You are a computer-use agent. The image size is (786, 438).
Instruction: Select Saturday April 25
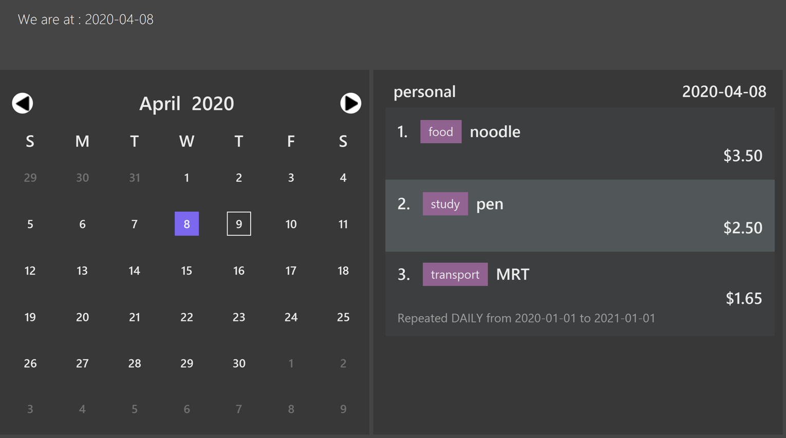[343, 317]
